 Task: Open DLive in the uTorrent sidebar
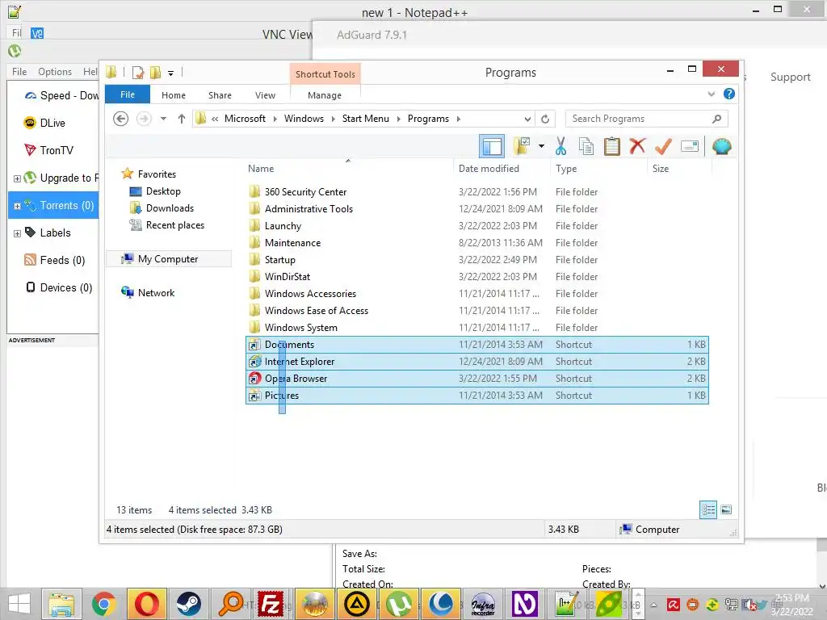click(x=45, y=123)
